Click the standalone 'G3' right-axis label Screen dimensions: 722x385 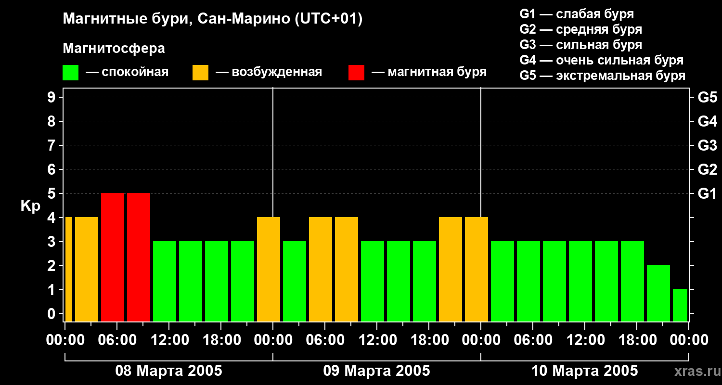click(708, 145)
